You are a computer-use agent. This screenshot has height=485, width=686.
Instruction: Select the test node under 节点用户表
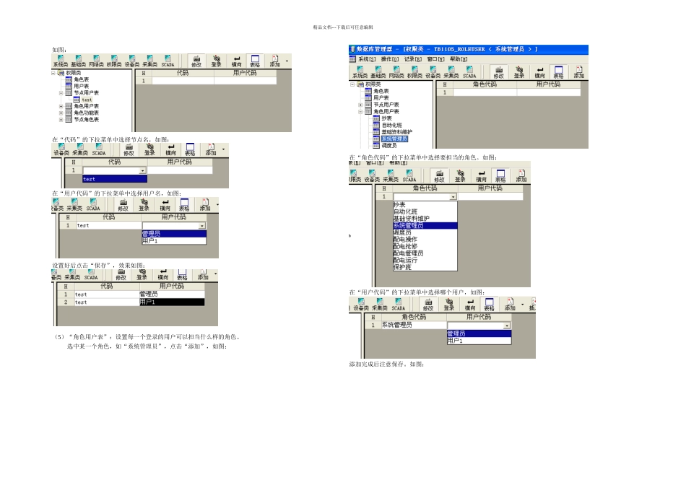pyautogui.click(x=87, y=100)
